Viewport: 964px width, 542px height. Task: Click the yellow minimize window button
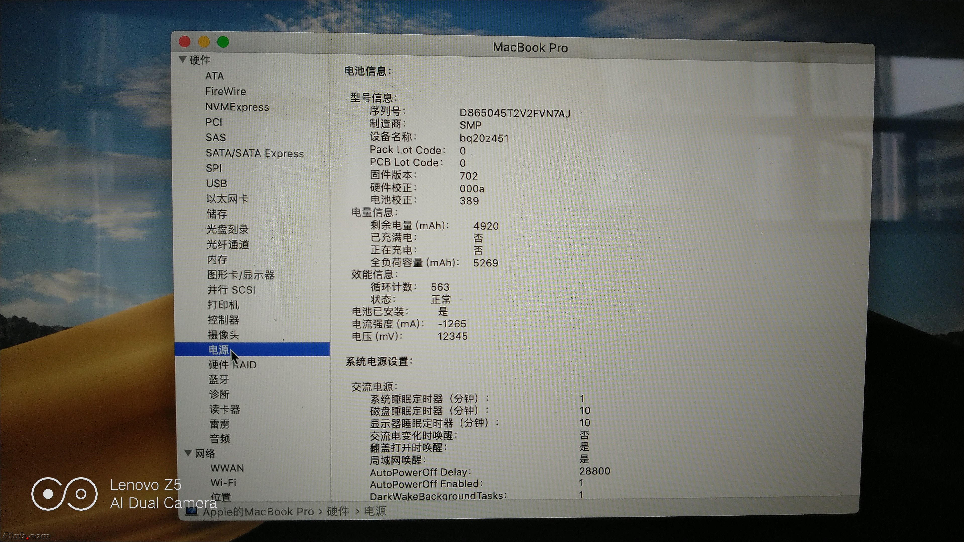pyautogui.click(x=204, y=42)
